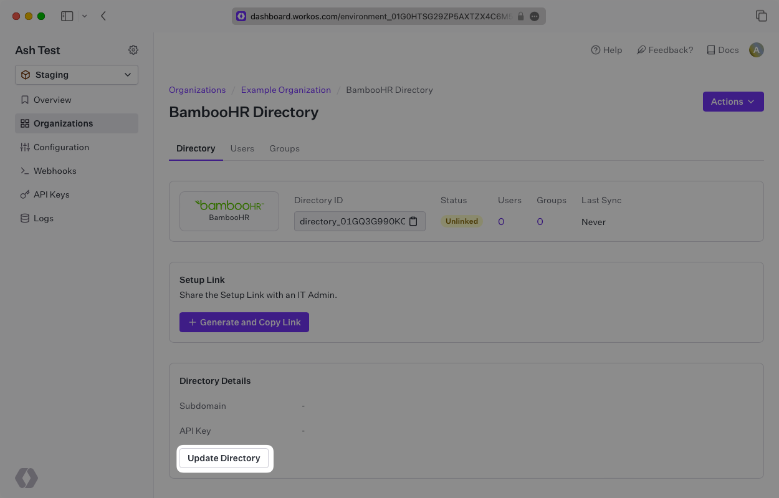Image resolution: width=779 pixels, height=498 pixels.
Task: Open the Docs link in header
Action: [x=722, y=50]
